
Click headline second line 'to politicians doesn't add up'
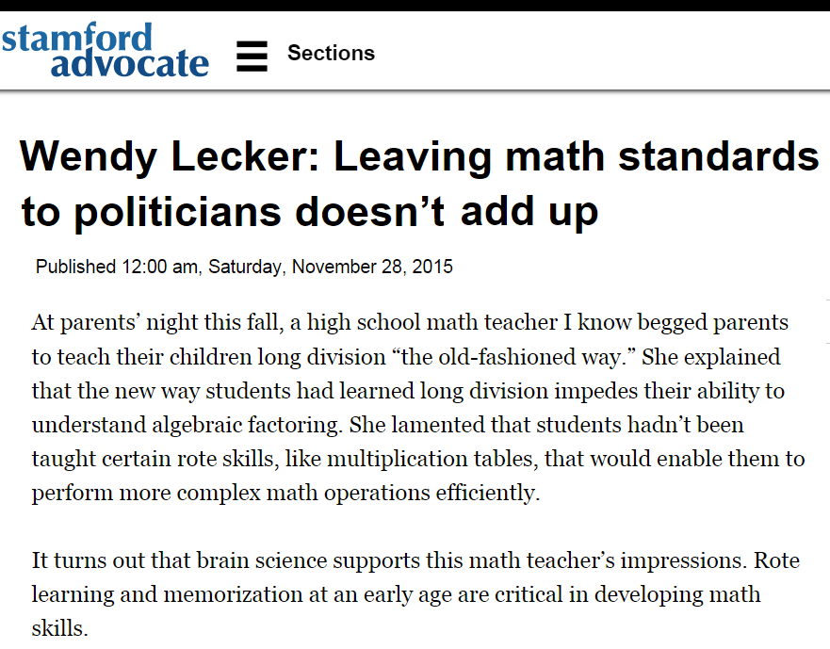coord(310,212)
